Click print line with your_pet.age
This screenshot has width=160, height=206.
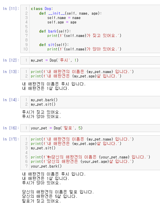[x=82, y=161]
